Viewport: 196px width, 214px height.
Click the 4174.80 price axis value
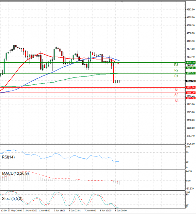tap(190, 49)
